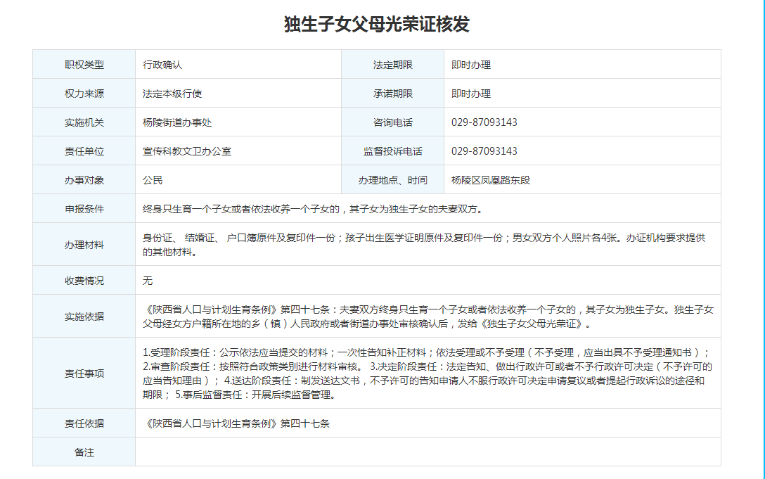Select the 法定本级行使 text
Screen dimensions: 765x479
[172, 94]
